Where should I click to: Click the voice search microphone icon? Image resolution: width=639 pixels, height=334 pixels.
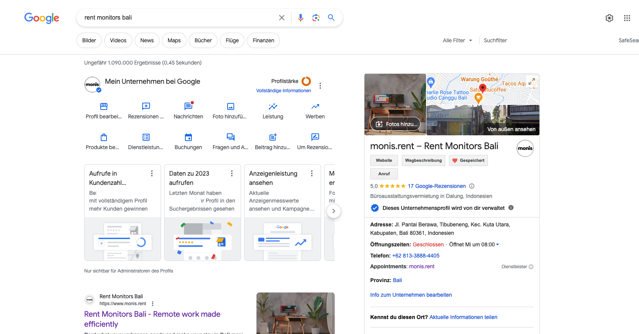[301, 18]
